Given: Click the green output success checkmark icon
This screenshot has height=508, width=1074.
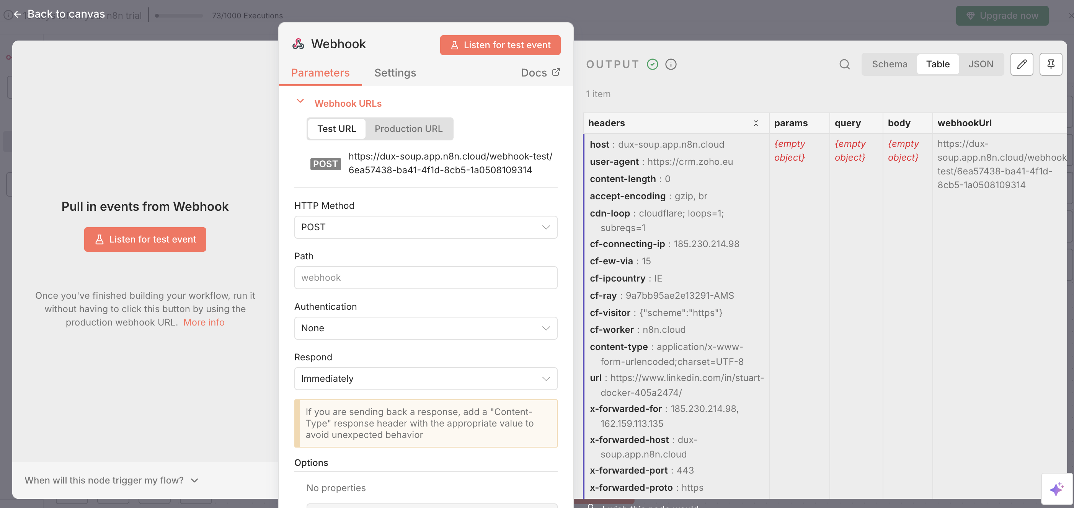Looking at the screenshot, I should [653, 64].
